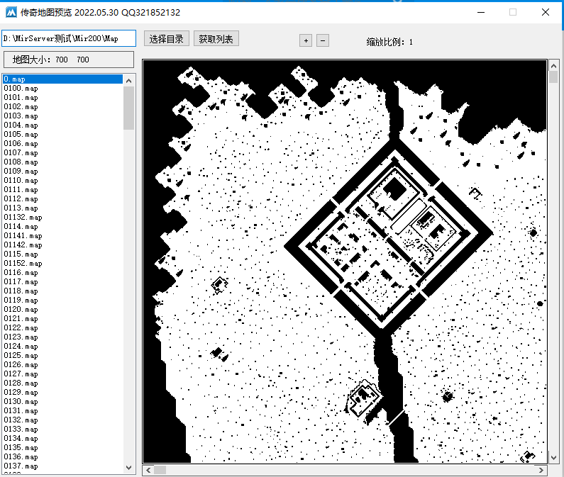Viewport: 564px width, 477px height.
Task: Select 0105.map in the list
Action: (62, 135)
